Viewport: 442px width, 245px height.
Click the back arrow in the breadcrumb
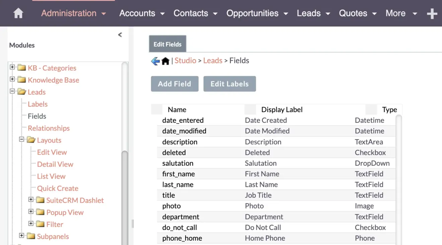point(154,60)
